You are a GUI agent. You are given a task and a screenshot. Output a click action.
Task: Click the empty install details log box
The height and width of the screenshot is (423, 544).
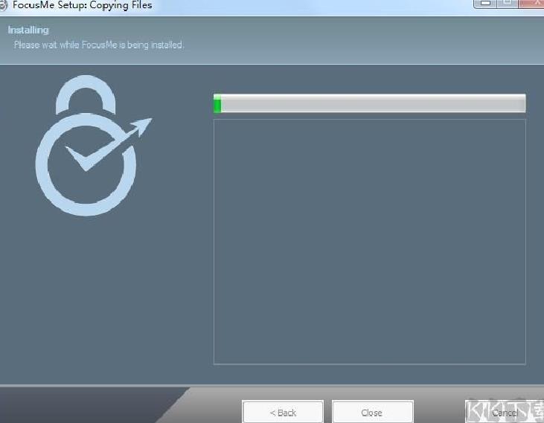click(x=370, y=242)
